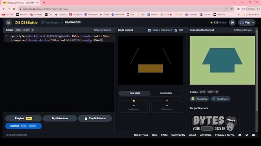The width and height of the screenshot is (261, 146).
Task: Close the CSSBattle browser tab
Action: click(38, 3)
